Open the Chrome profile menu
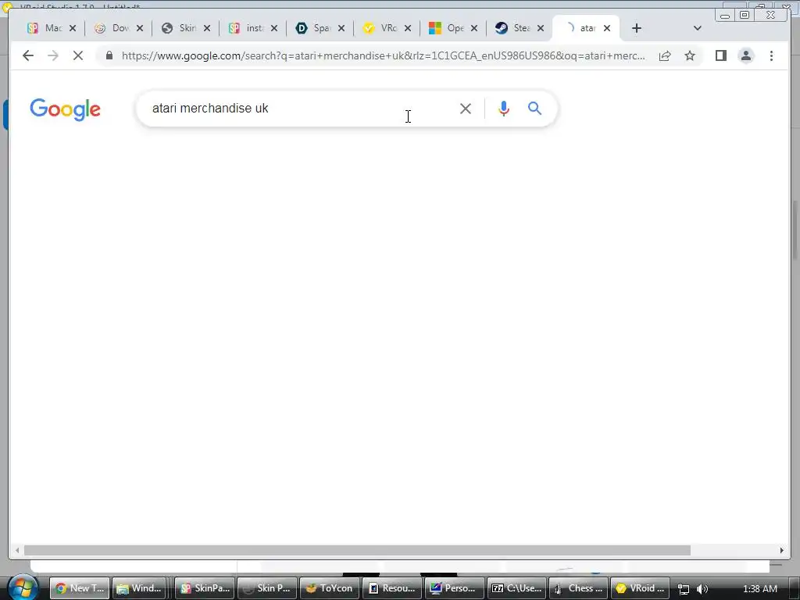Viewport: 800px width, 600px height. coord(746,55)
